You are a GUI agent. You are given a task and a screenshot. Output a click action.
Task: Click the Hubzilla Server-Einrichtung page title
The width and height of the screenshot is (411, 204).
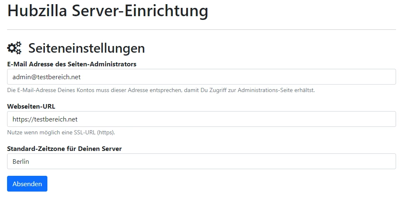pyautogui.click(x=108, y=10)
